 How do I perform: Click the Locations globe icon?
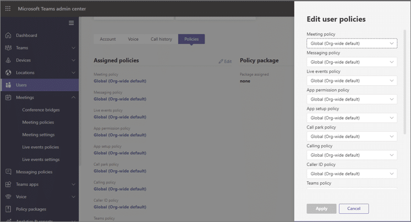pos(8,73)
